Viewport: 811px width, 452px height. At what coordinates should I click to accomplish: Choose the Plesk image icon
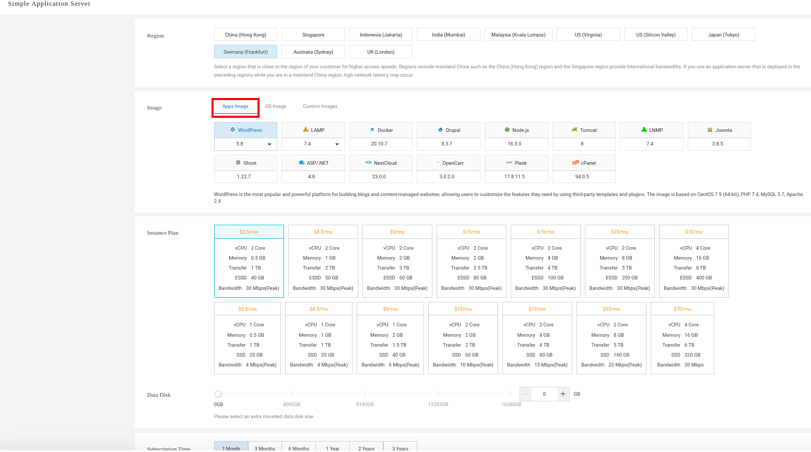click(x=509, y=163)
